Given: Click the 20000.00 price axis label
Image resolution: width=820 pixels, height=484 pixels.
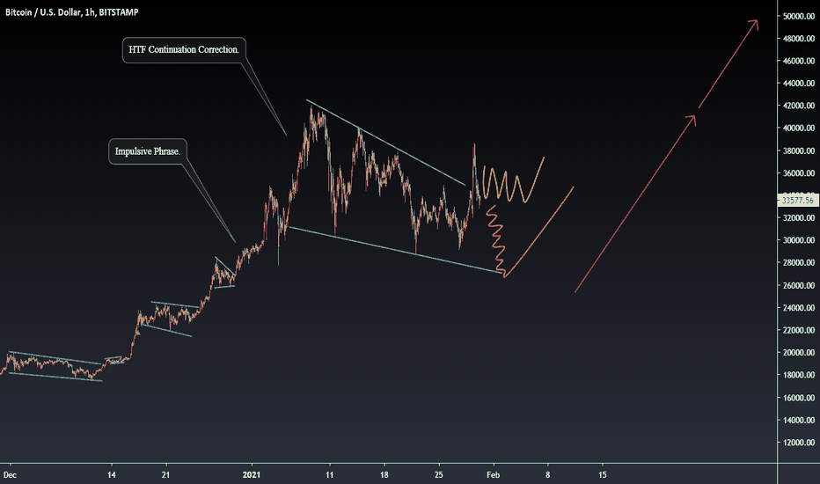Looking at the screenshot, I should (799, 353).
